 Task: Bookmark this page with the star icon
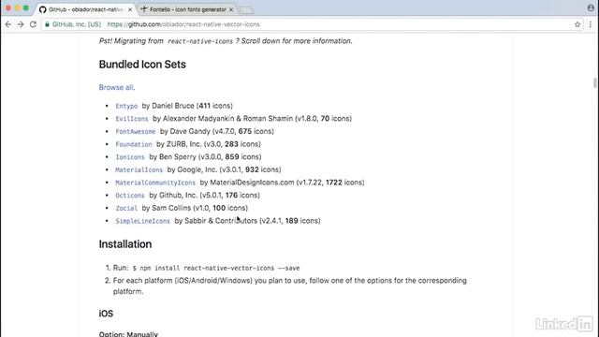coord(577,24)
